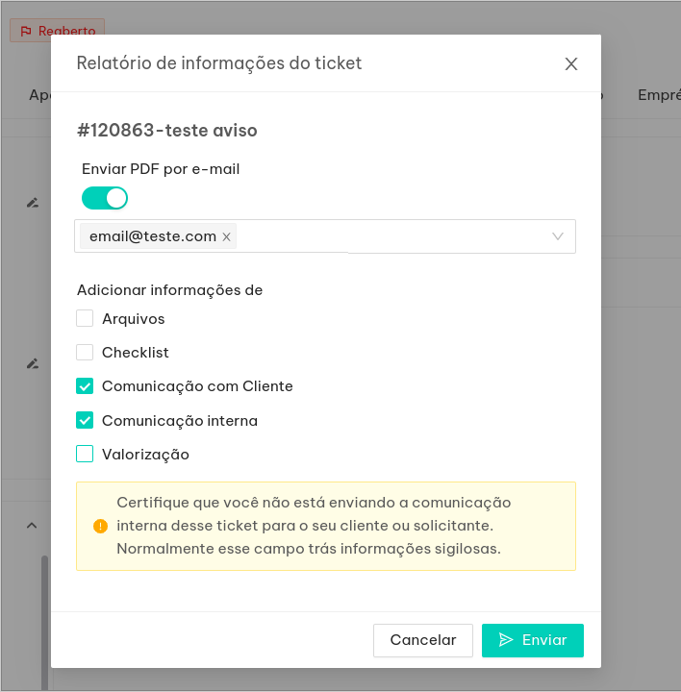Image resolution: width=681 pixels, height=692 pixels.
Task: Send the report with Enviar button
Action: [x=533, y=640]
